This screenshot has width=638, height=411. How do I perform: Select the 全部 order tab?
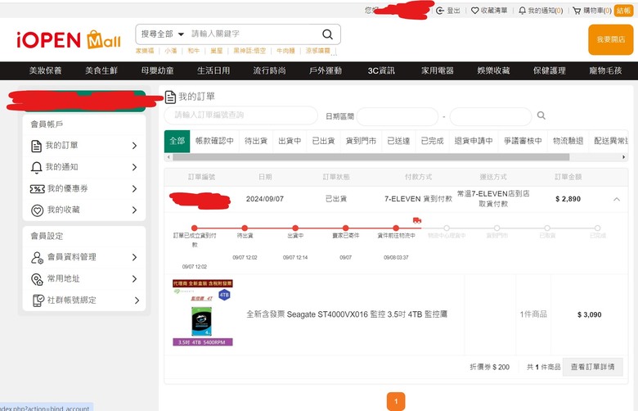pos(177,141)
